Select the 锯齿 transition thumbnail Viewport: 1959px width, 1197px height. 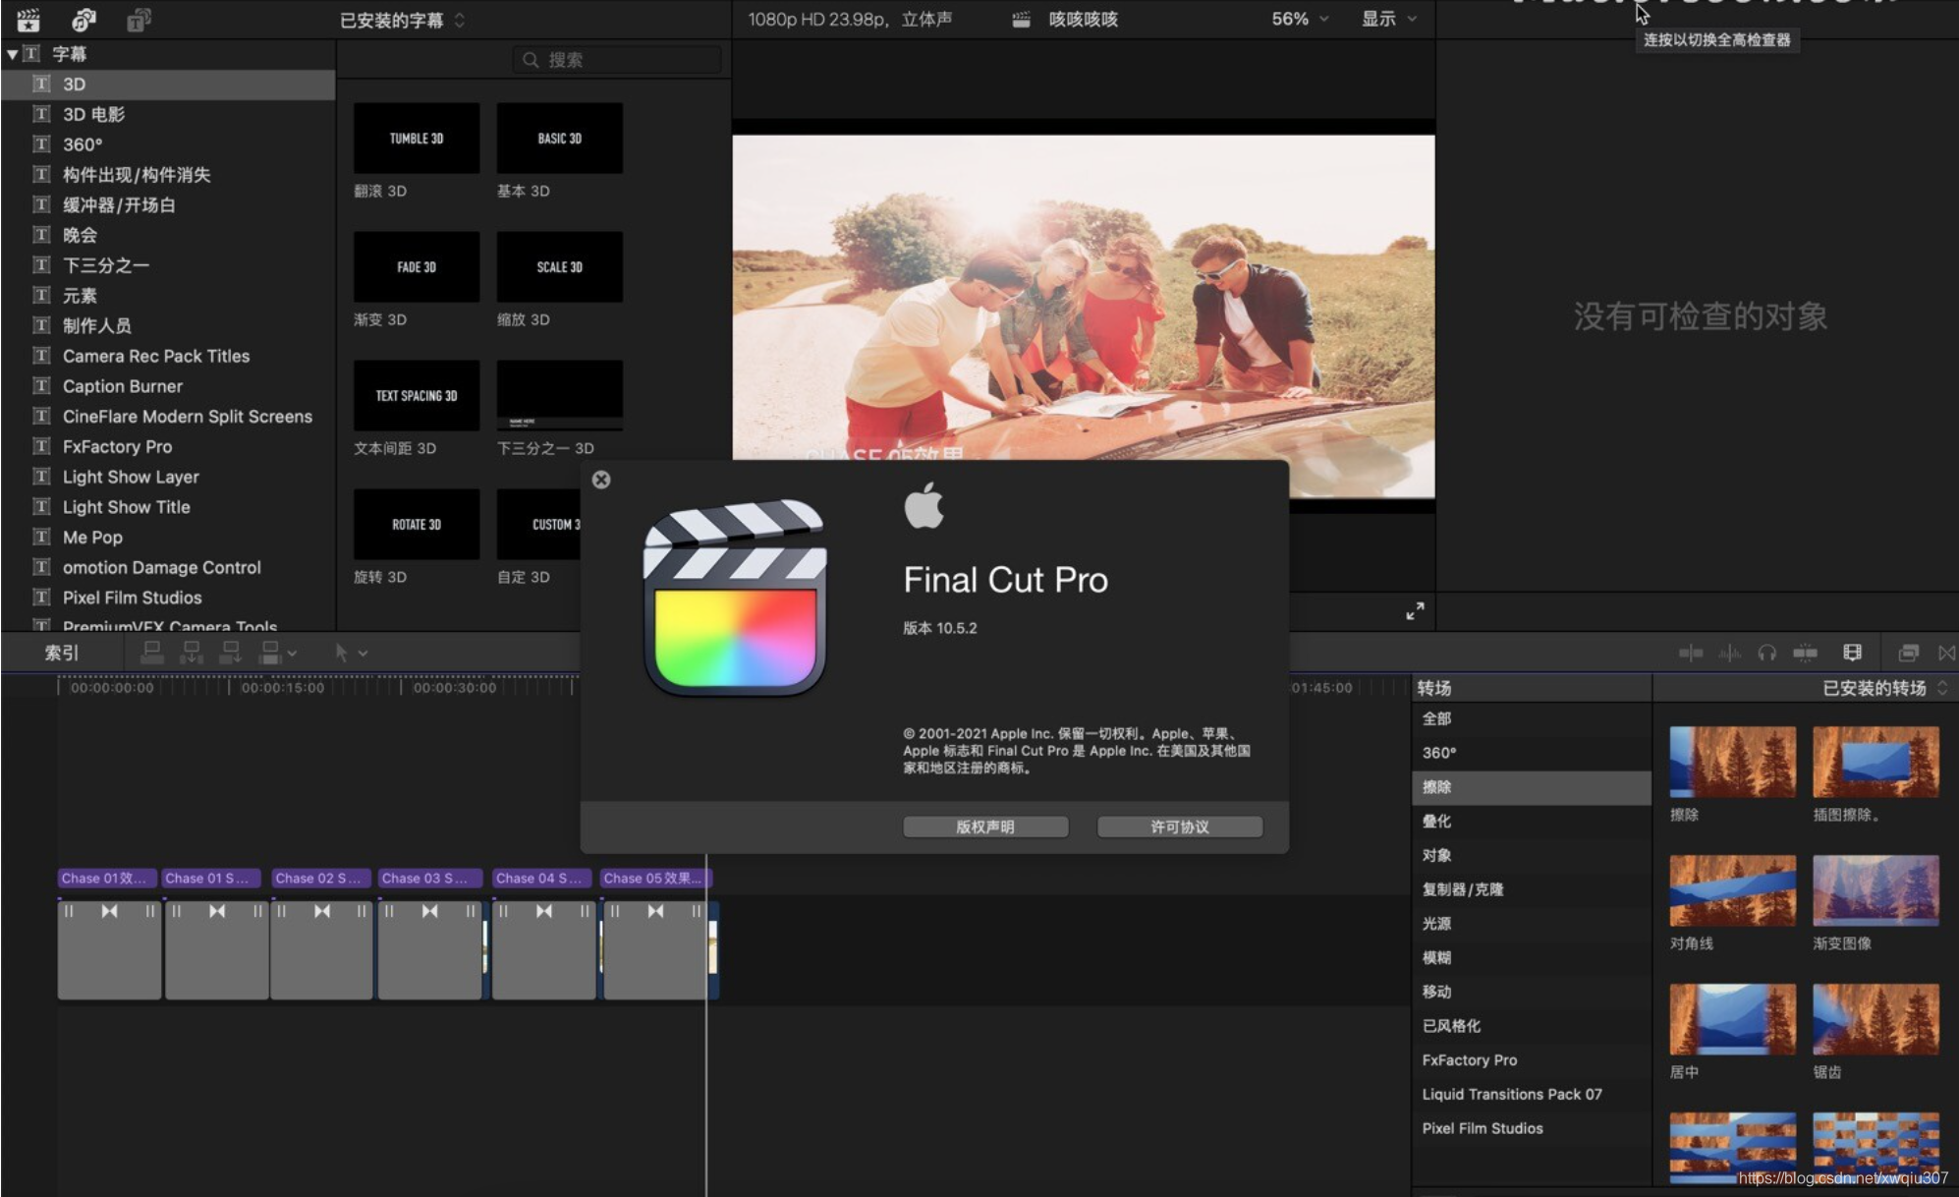[x=1875, y=1019]
